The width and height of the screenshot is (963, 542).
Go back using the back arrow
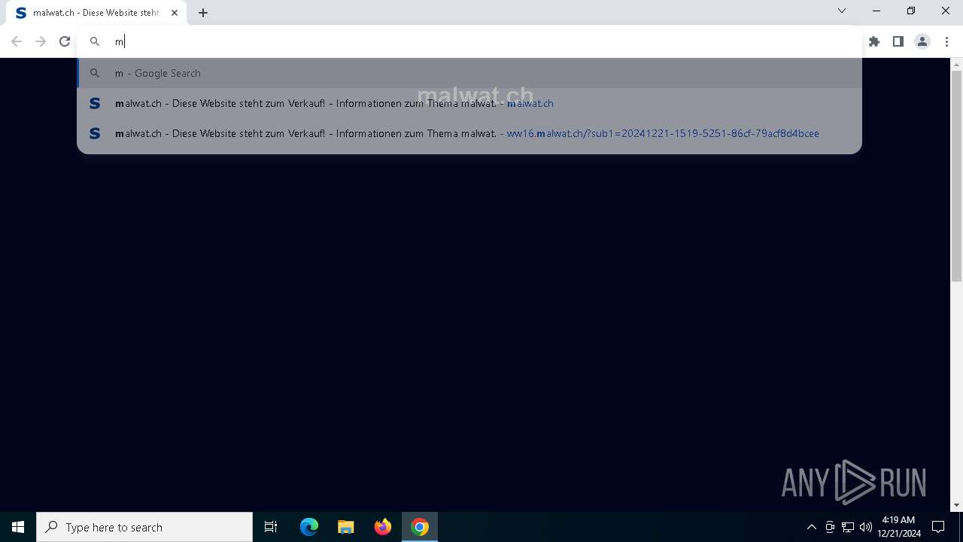(x=17, y=41)
